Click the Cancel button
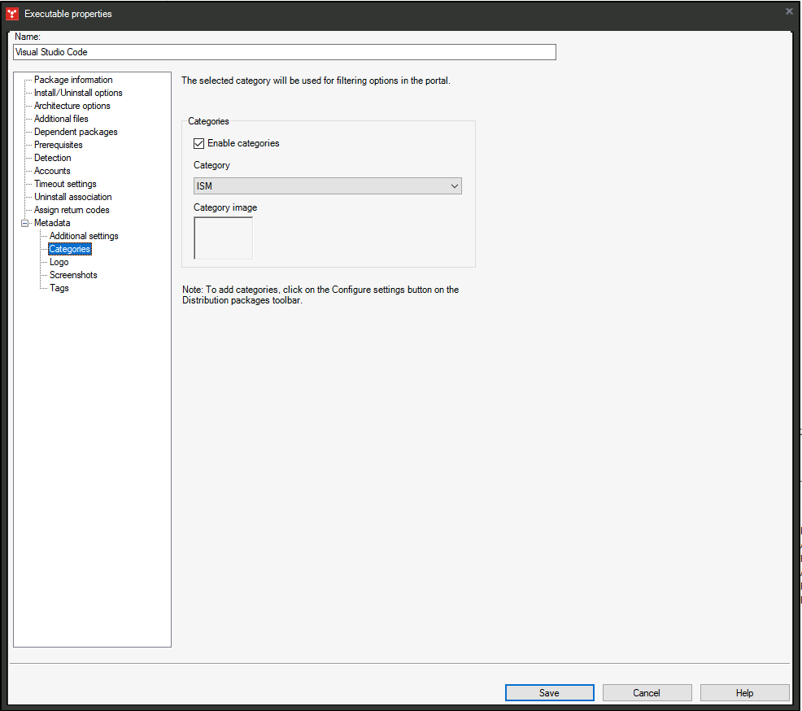 click(647, 692)
